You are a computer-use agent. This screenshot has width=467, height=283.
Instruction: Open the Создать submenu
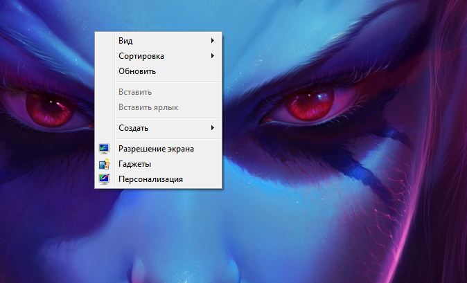[158, 128]
